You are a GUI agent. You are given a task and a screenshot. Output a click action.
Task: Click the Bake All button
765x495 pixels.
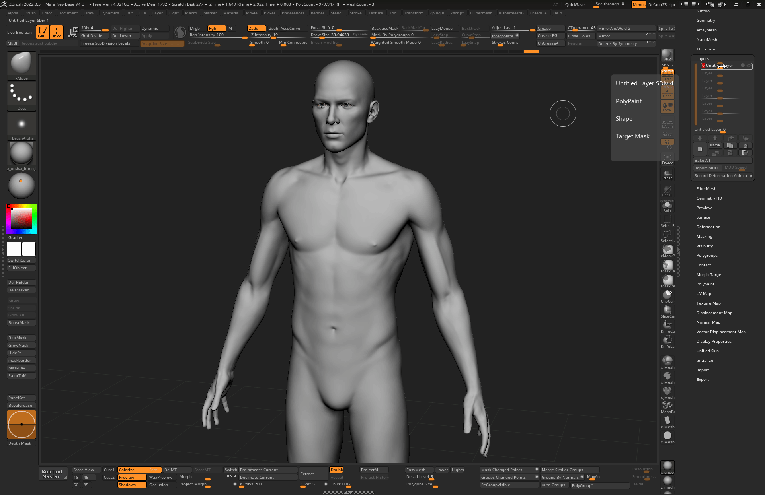tap(722, 161)
